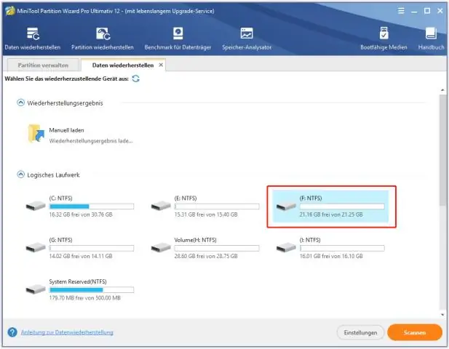Click the C: drive usage bar
Image resolution: width=449 pixels, height=349 pixels.
pyautogui.click(x=92, y=206)
